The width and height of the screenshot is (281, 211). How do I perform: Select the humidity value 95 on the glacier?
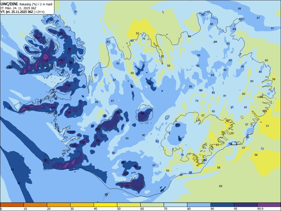(177, 125)
